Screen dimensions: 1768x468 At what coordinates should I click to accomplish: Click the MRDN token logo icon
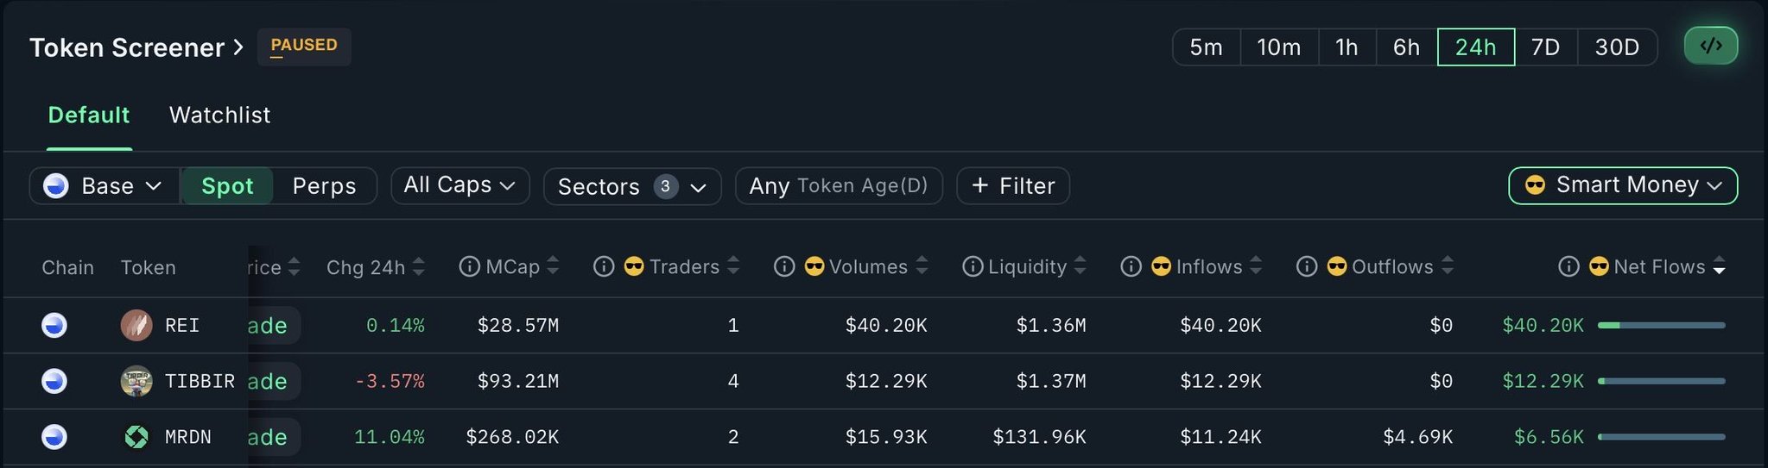[x=136, y=437]
